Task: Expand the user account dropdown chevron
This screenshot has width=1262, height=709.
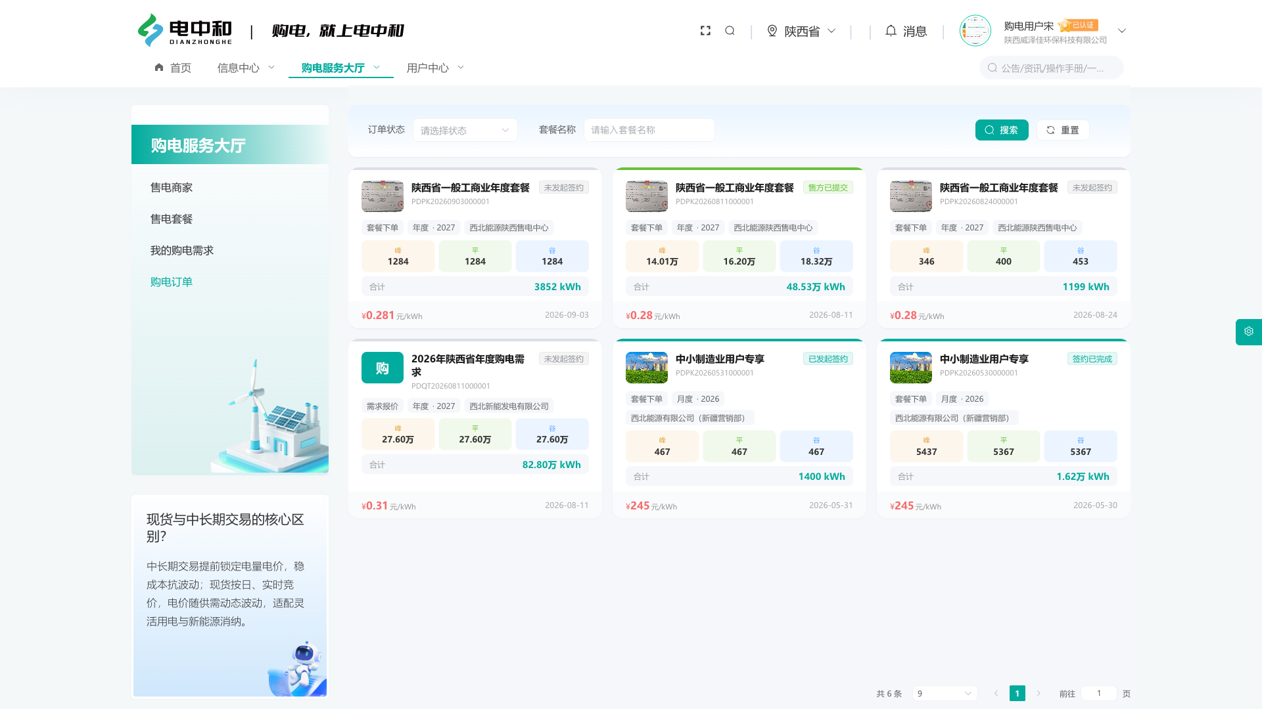Action: (x=1122, y=31)
